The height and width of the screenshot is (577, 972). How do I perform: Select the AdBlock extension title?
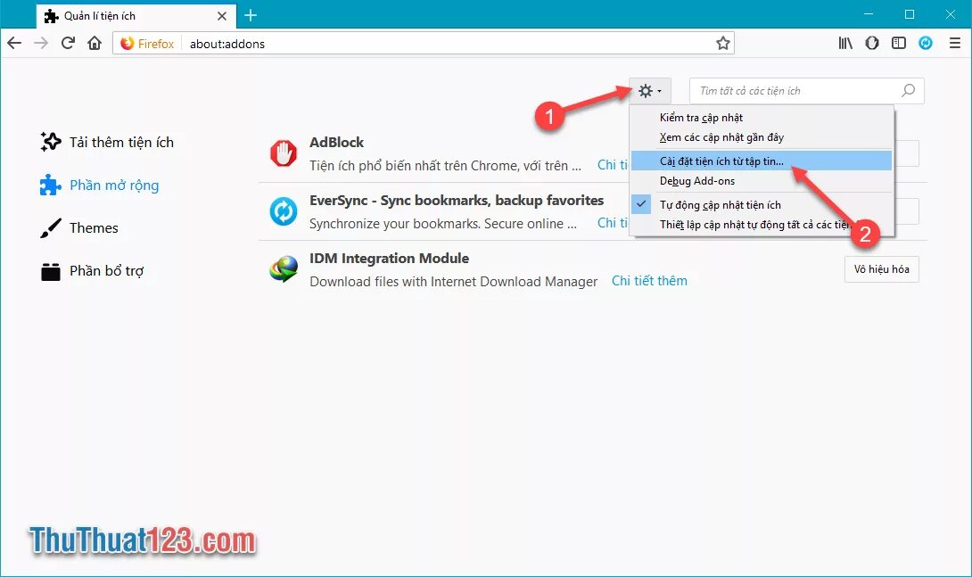336,142
